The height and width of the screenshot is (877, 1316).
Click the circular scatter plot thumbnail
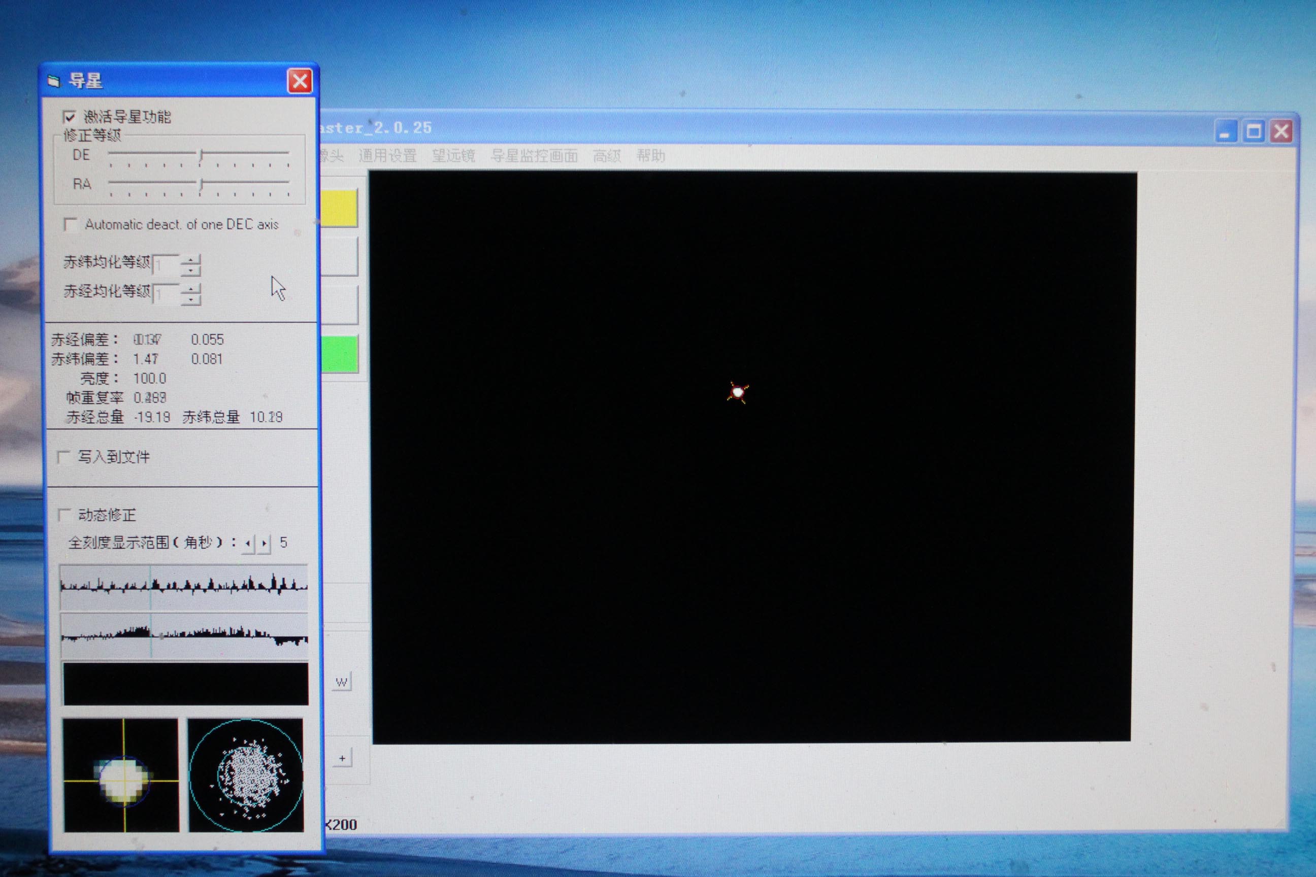coord(246,774)
